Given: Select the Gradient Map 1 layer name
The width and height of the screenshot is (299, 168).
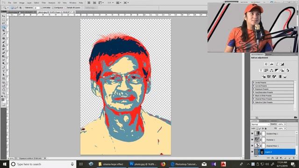Looking at the screenshot, I should coord(272,134).
